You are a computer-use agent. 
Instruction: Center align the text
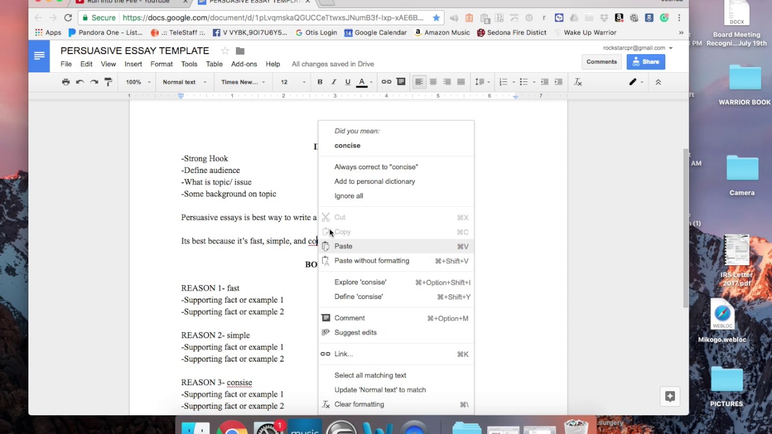(x=433, y=82)
